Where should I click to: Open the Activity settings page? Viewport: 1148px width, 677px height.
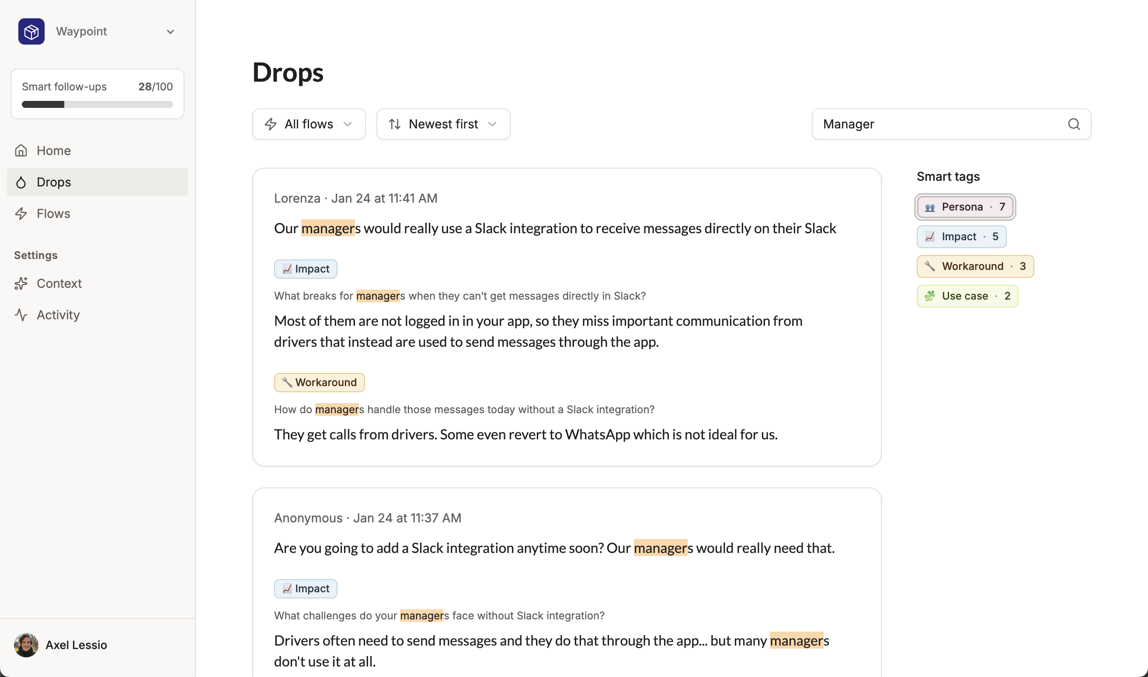[x=58, y=315]
